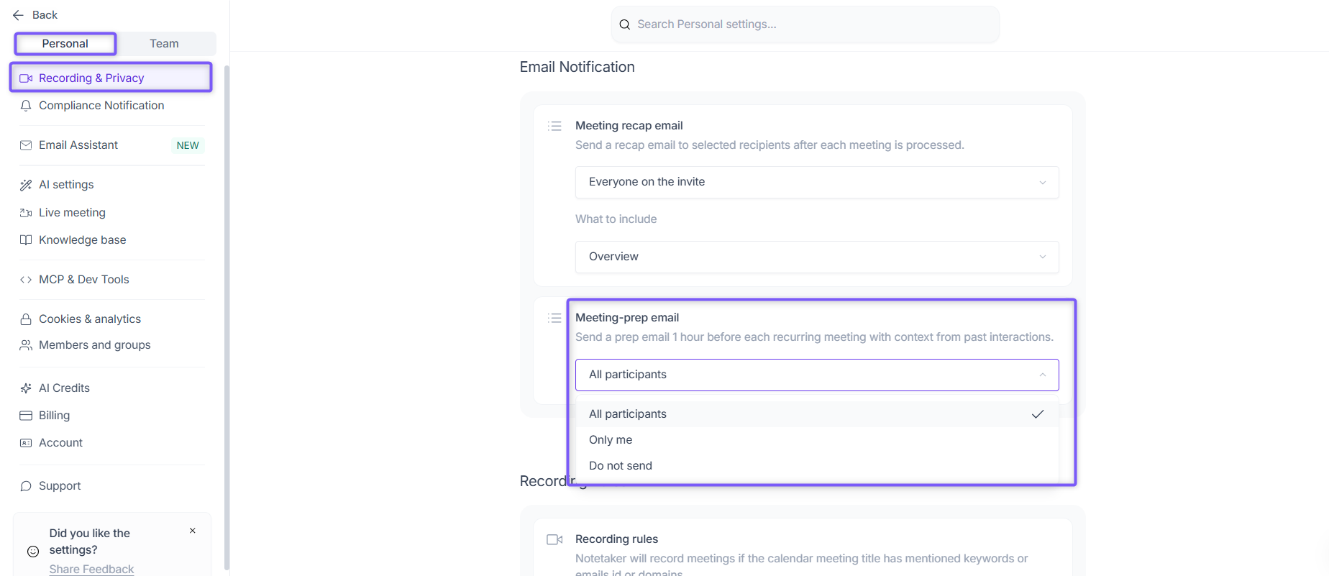Click the magnifier icon in the search bar
Screen dimensions: 1329x576
pyautogui.click(x=625, y=24)
